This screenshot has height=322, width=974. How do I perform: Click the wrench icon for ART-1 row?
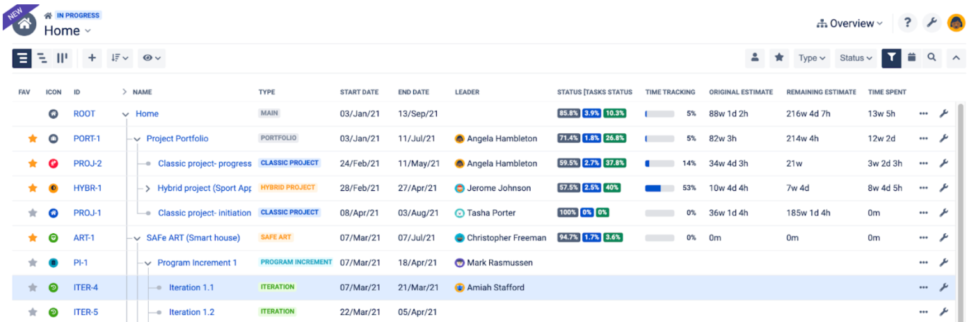coord(944,238)
